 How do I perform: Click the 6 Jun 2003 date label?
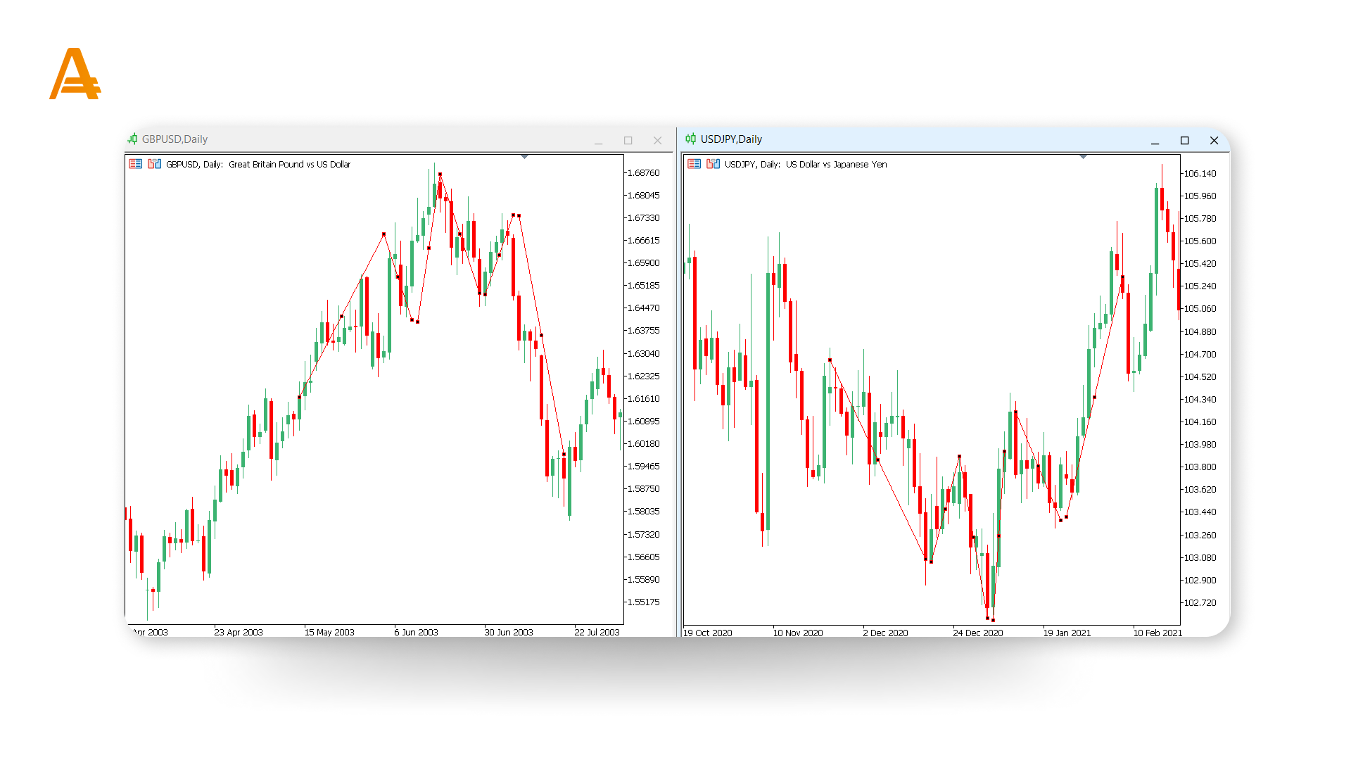click(x=416, y=632)
